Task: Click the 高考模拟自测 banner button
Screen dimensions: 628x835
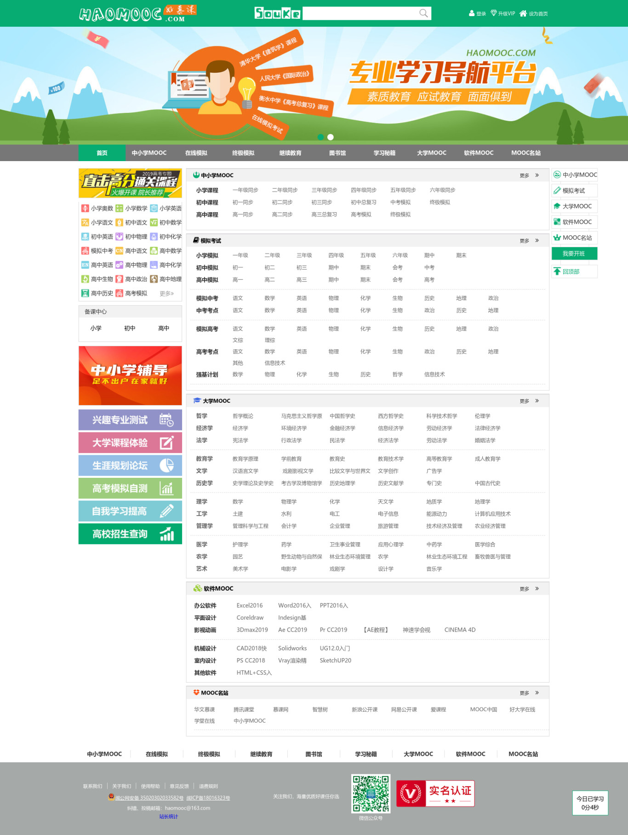Action: click(130, 488)
